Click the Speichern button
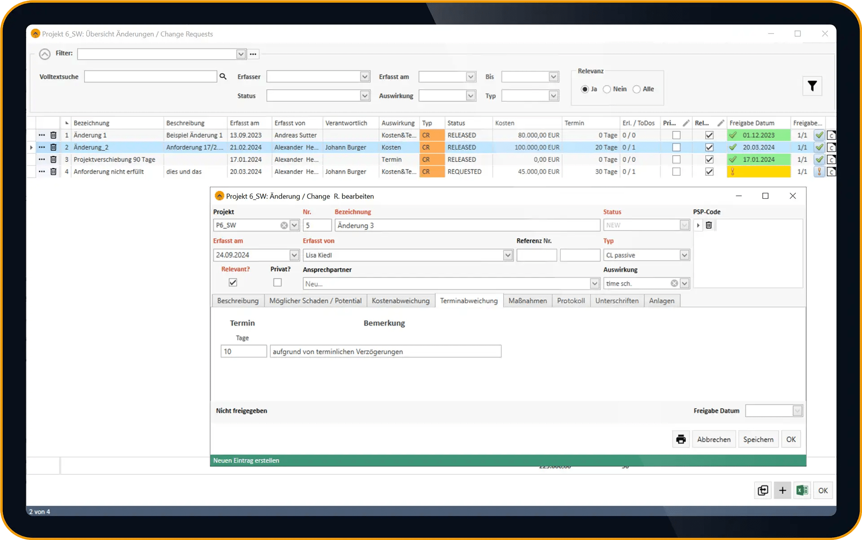862x540 pixels. click(758, 440)
